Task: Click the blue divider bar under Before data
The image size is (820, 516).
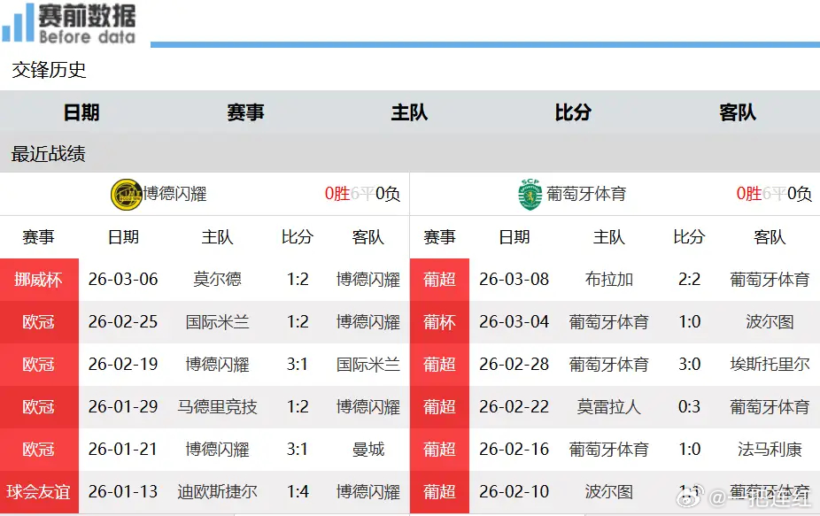Action: pos(485,41)
